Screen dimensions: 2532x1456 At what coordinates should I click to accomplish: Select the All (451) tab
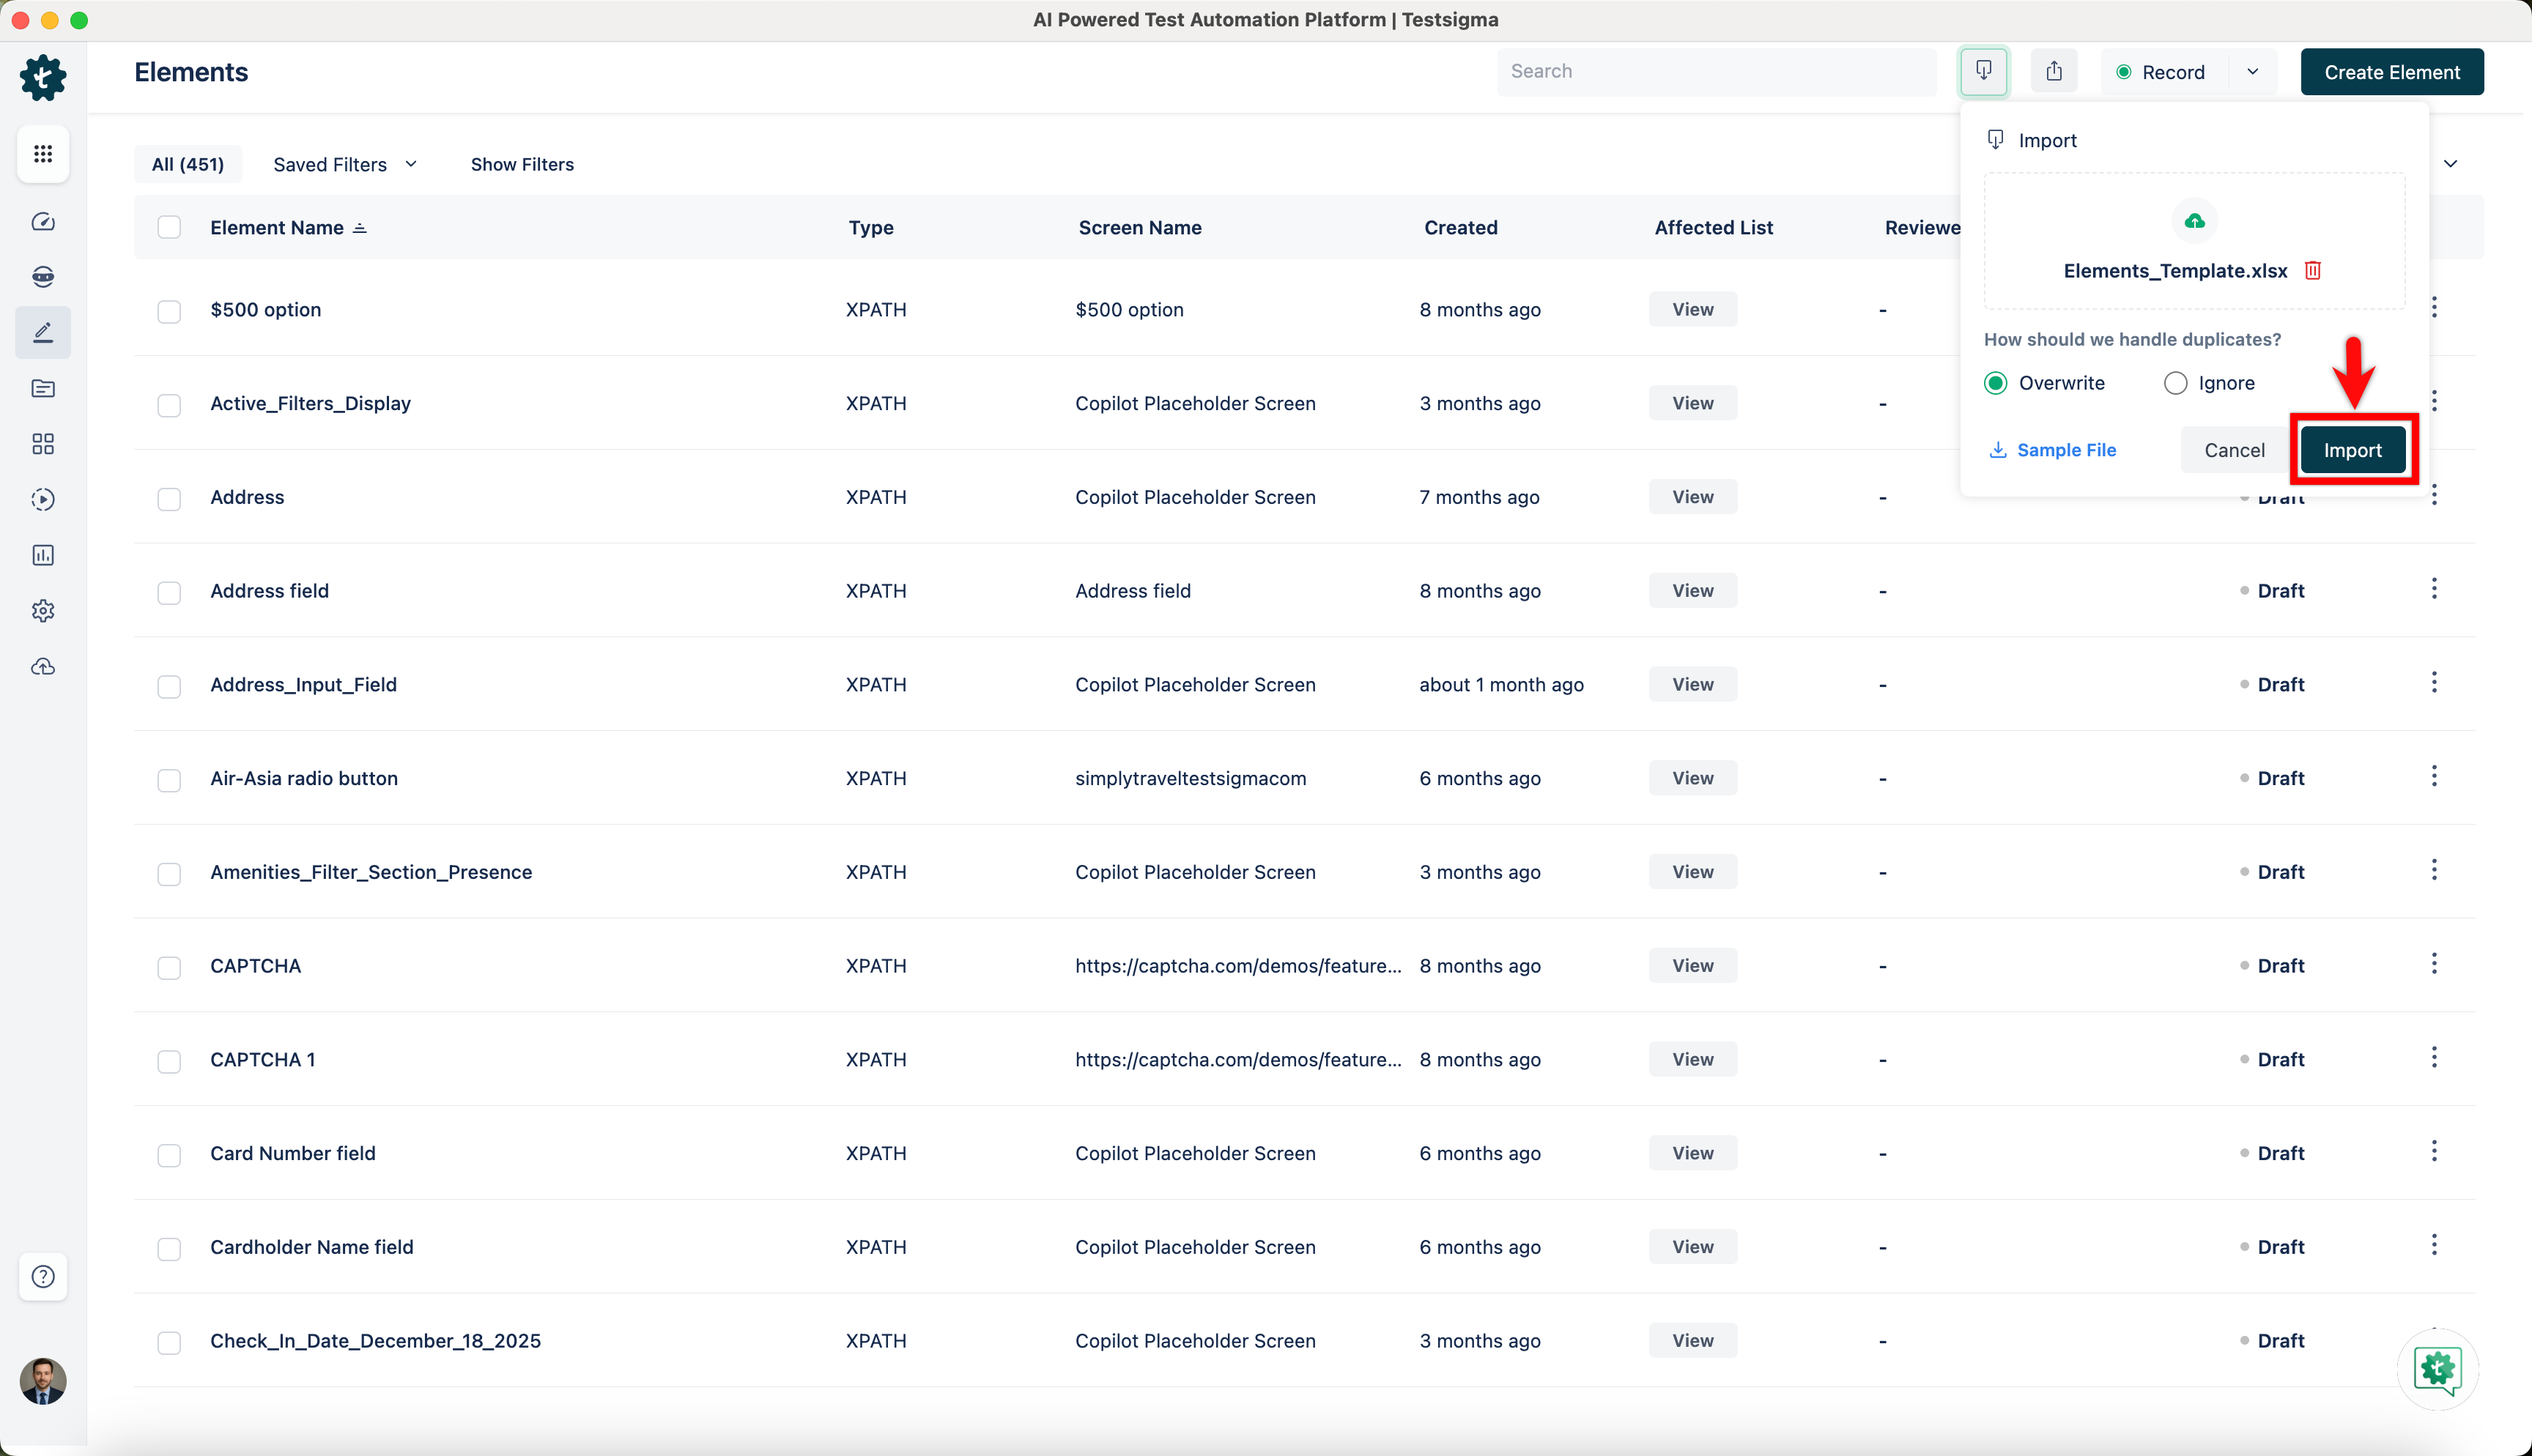click(x=188, y=165)
